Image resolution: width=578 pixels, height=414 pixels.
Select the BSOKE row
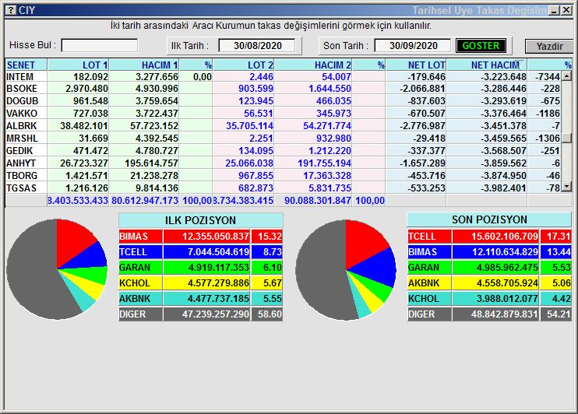(283, 89)
